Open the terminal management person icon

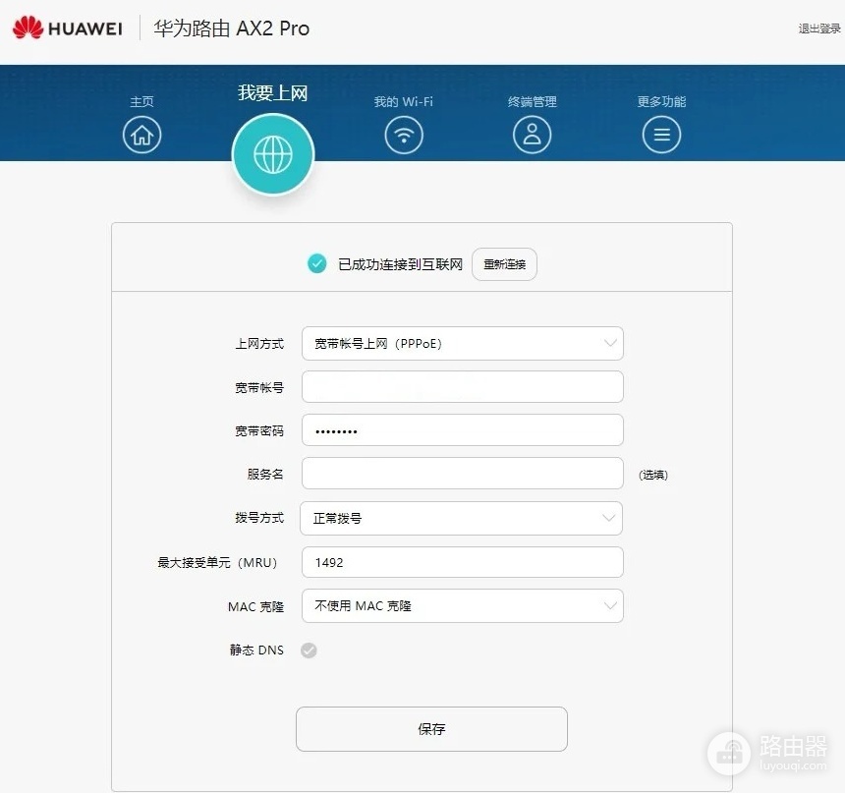(532, 135)
